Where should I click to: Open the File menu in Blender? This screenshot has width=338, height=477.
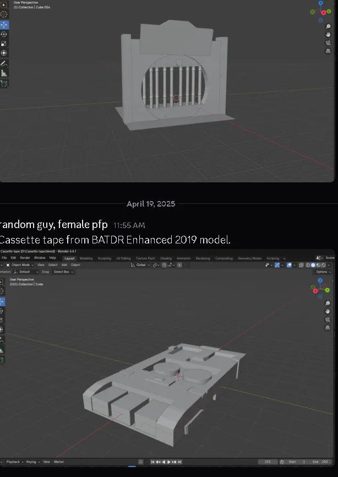click(x=4, y=258)
